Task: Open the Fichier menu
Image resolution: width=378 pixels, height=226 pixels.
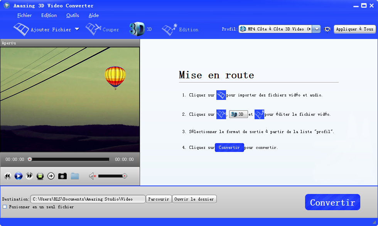Action: [x=24, y=15]
